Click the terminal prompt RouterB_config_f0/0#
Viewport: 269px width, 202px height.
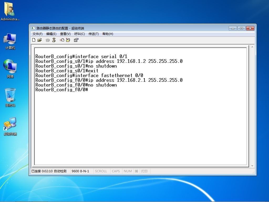click(61, 90)
